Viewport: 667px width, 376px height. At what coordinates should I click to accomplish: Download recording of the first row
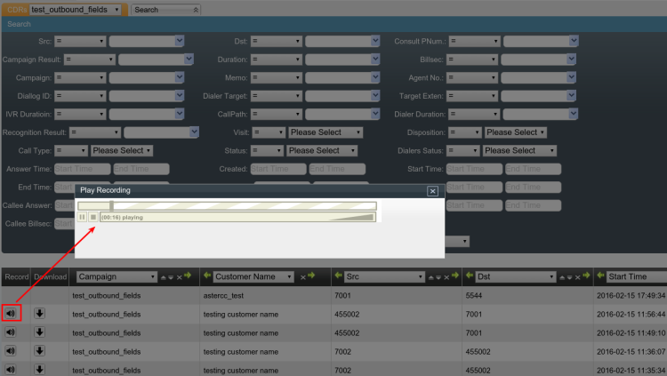pos(39,313)
